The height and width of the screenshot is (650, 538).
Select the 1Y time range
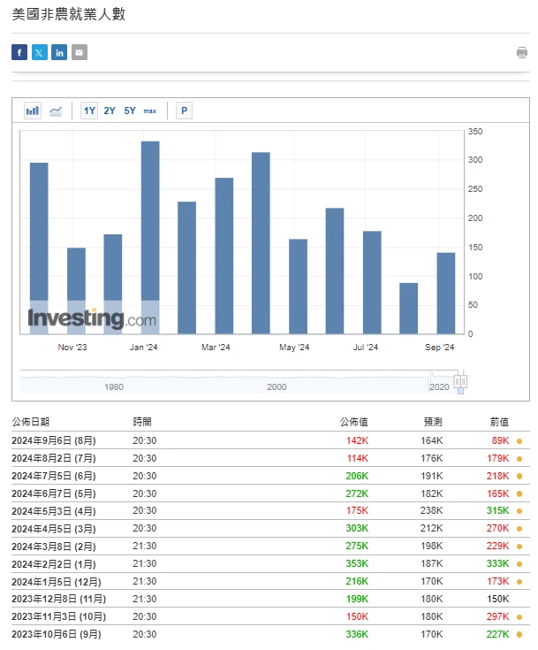[89, 111]
